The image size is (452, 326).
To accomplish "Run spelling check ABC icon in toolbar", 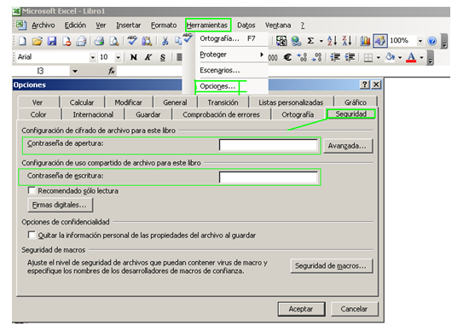I will [x=132, y=40].
